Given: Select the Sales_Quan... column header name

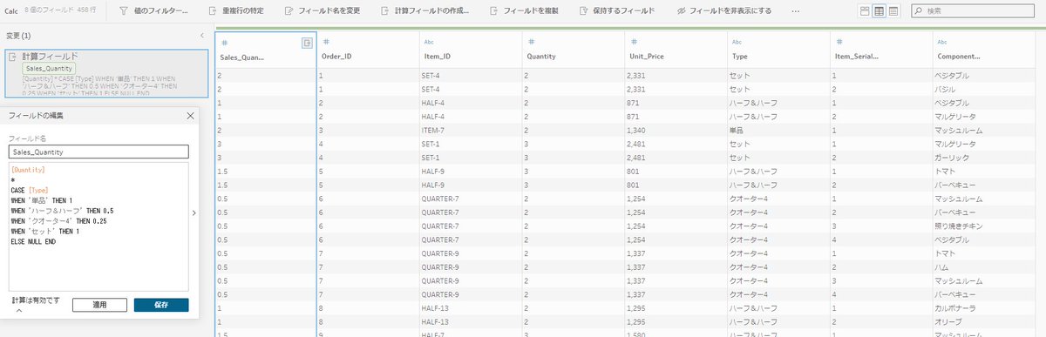Looking at the screenshot, I should (241, 57).
